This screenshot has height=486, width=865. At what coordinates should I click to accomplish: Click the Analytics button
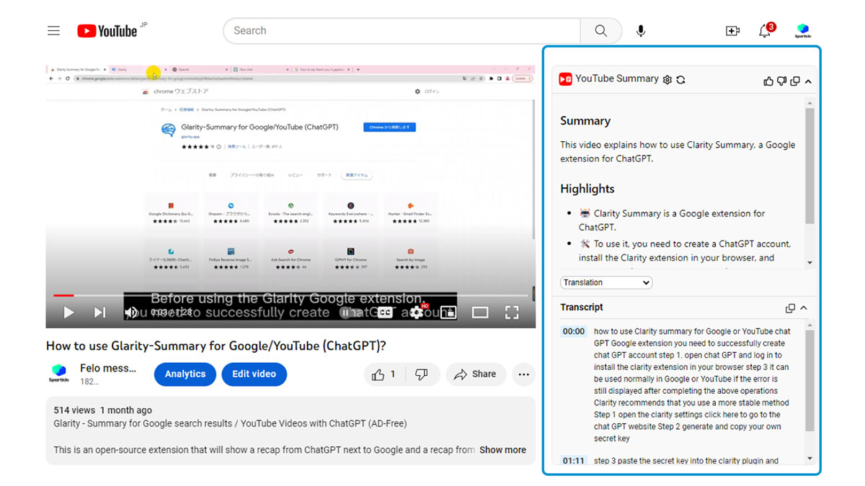[185, 374]
